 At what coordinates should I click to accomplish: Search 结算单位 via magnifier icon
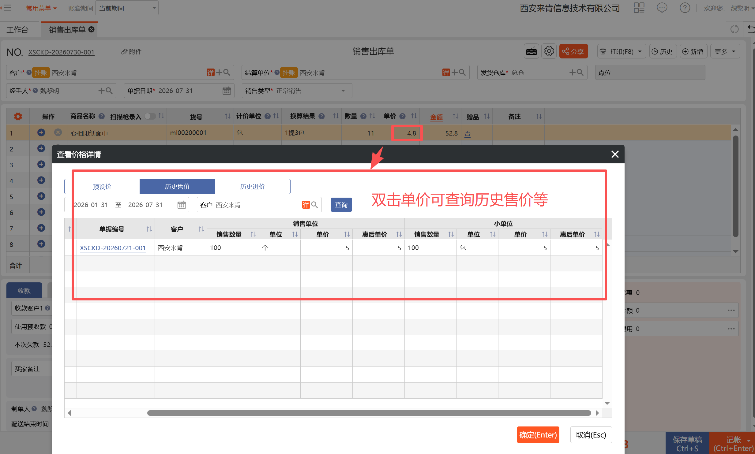tap(462, 73)
